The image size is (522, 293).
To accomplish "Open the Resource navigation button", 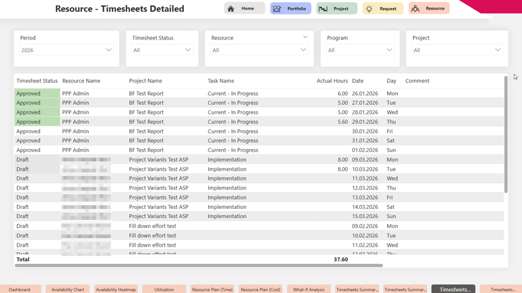I will tap(429, 8).
